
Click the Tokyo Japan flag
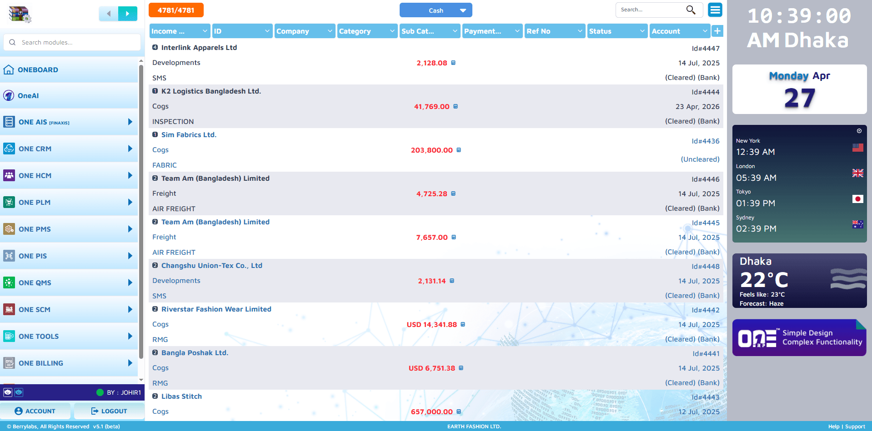point(858,199)
